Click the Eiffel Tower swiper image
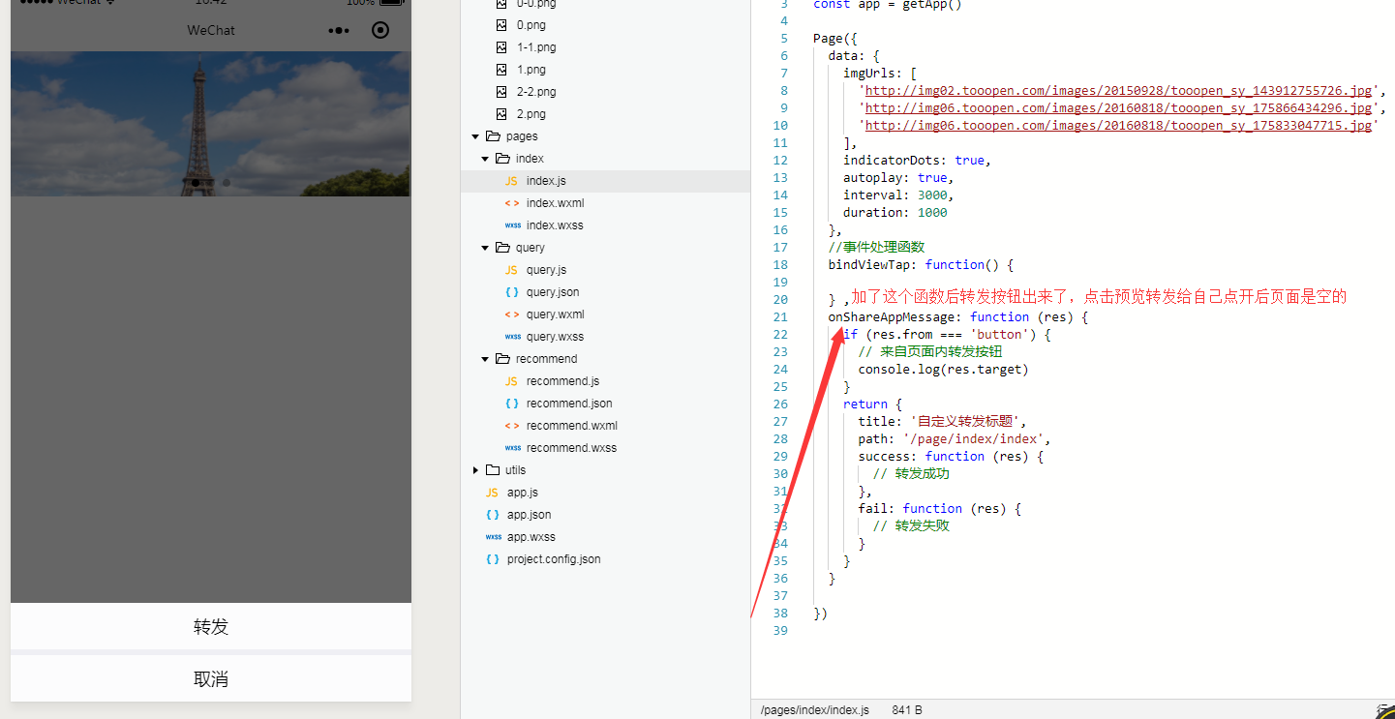Viewport: 1395px width, 719px height. 211,123
